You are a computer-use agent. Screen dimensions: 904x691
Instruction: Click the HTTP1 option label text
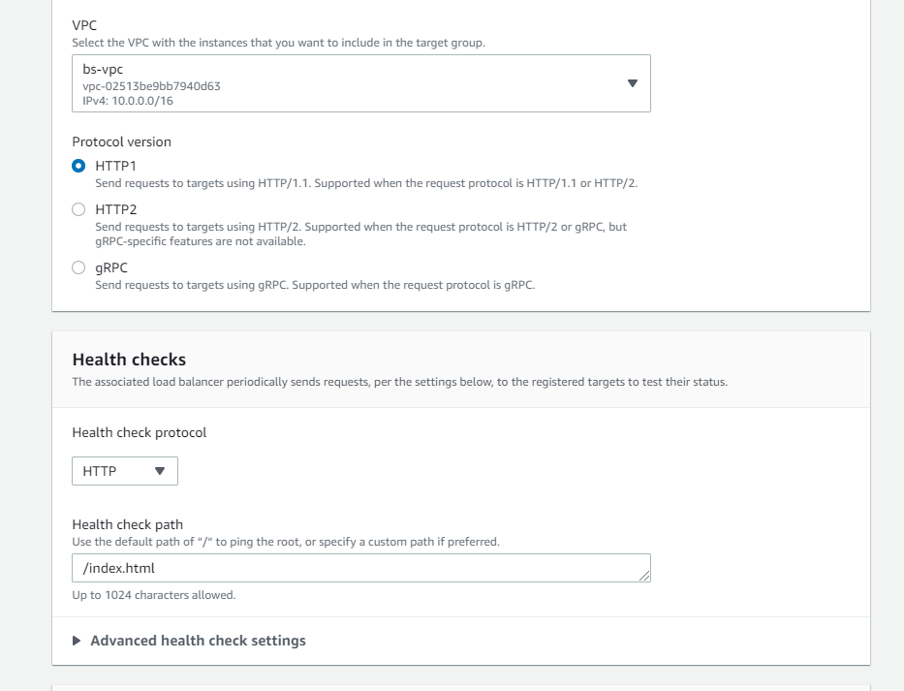[x=115, y=166]
